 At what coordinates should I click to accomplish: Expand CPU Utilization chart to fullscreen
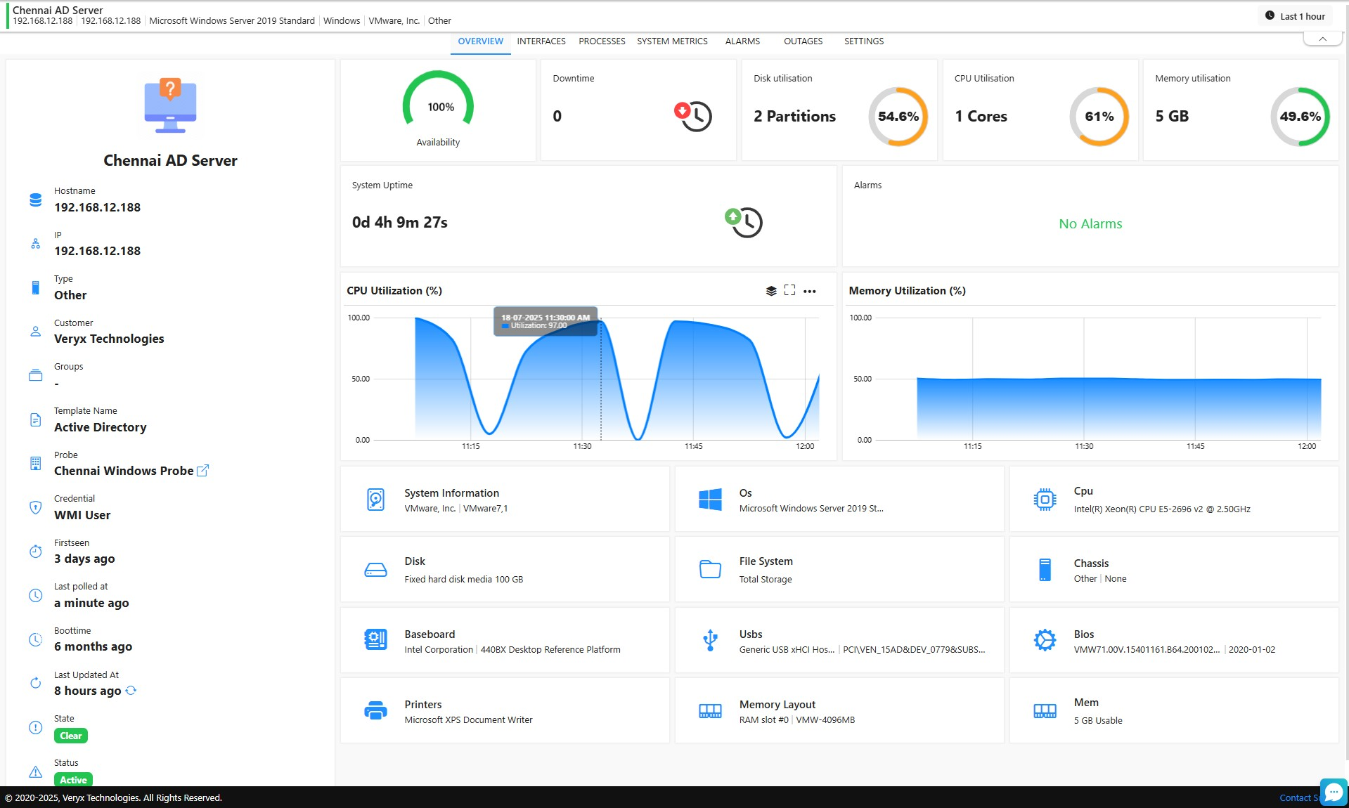pyautogui.click(x=789, y=290)
